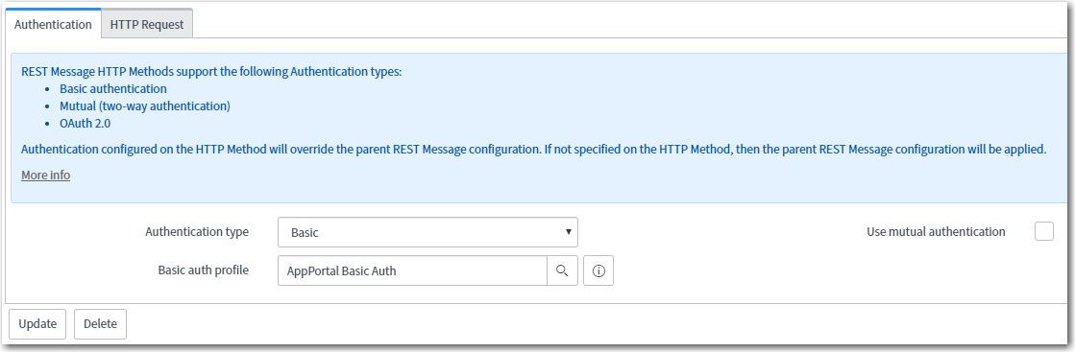Click empty space below More info in blue box
Screen dimensions: 1075x352
click(x=535, y=193)
